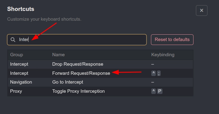This screenshot has width=219, height=114.
Task: Click the Intercept group cell of Drop row
Action: [x=19, y=64]
